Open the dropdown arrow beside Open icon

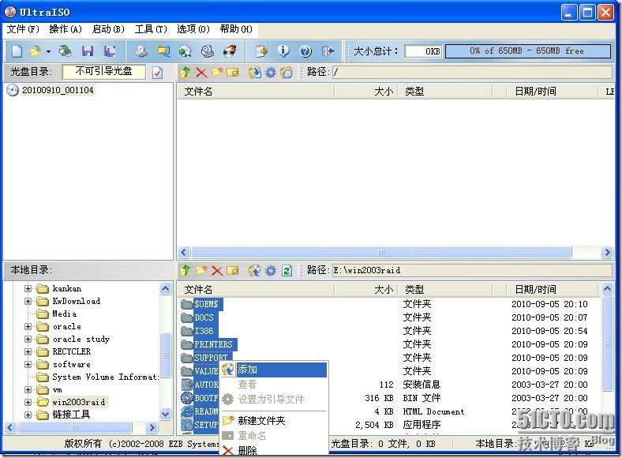[48, 51]
